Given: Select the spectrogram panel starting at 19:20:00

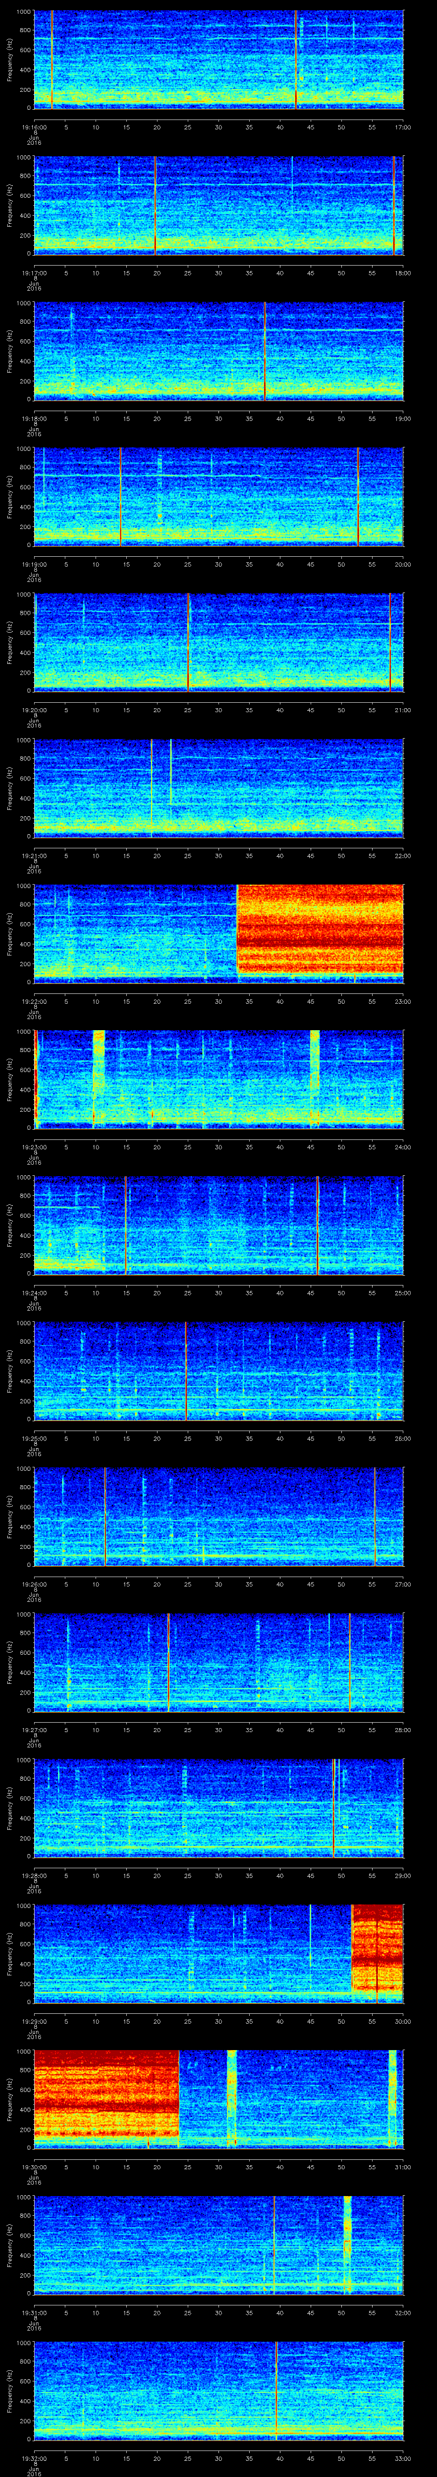Looking at the screenshot, I should coord(219,643).
